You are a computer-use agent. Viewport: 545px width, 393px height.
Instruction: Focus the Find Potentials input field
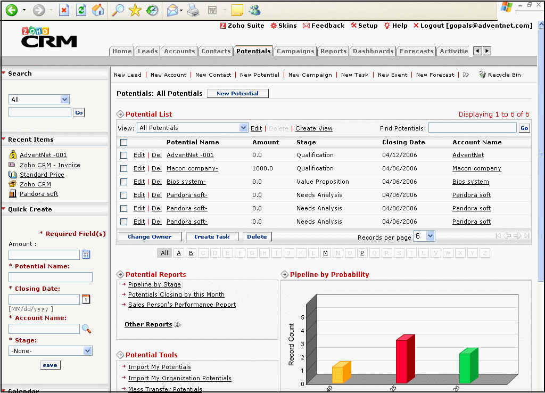[x=473, y=128]
